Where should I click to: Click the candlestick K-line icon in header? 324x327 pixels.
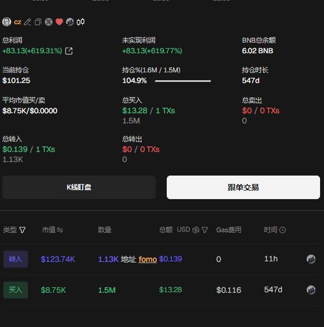[x=81, y=22]
